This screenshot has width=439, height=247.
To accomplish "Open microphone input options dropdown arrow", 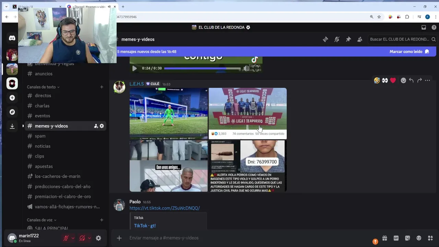I will pos(73,238).
